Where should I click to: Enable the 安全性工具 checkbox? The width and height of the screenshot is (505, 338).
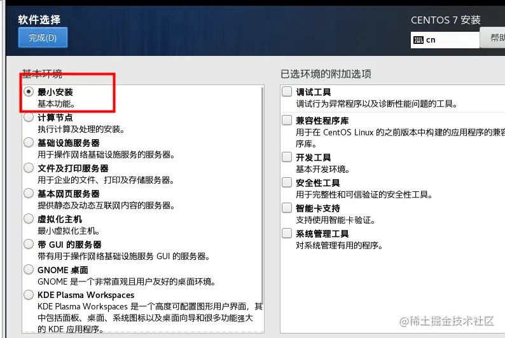tap(287, 183)
